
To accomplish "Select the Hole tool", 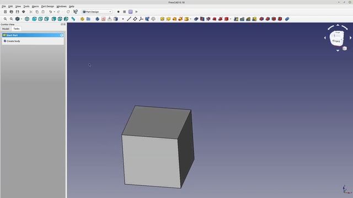I will coord(202,19).
